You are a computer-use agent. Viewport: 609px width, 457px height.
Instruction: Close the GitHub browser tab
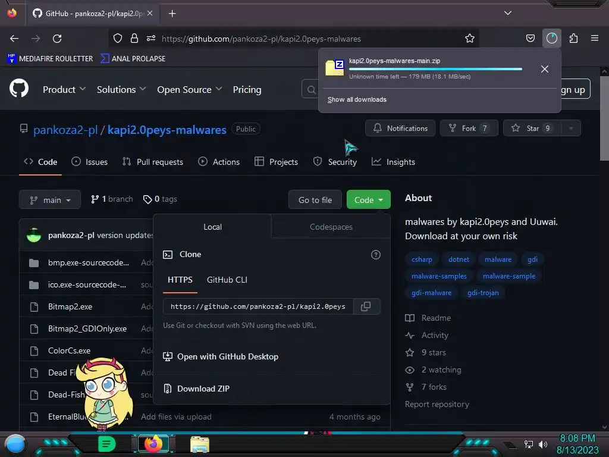[x=150, y=14]
